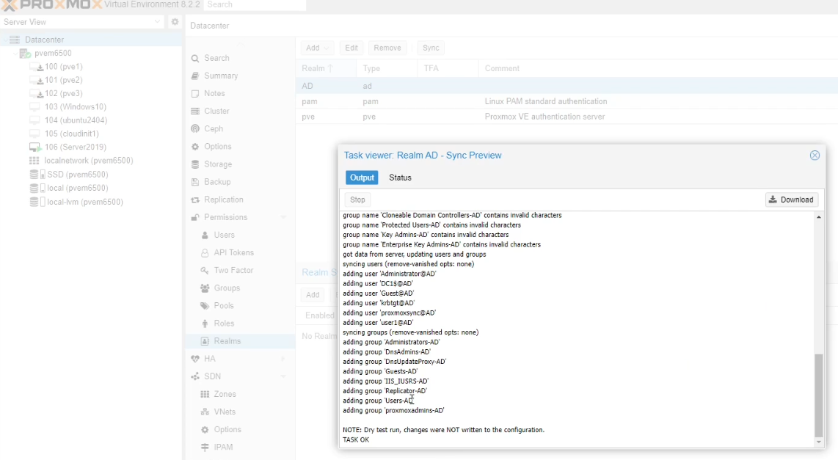Viewport: 838px width, 460px height.
Task: Go to the Backup section
Action: click(216, 182)
